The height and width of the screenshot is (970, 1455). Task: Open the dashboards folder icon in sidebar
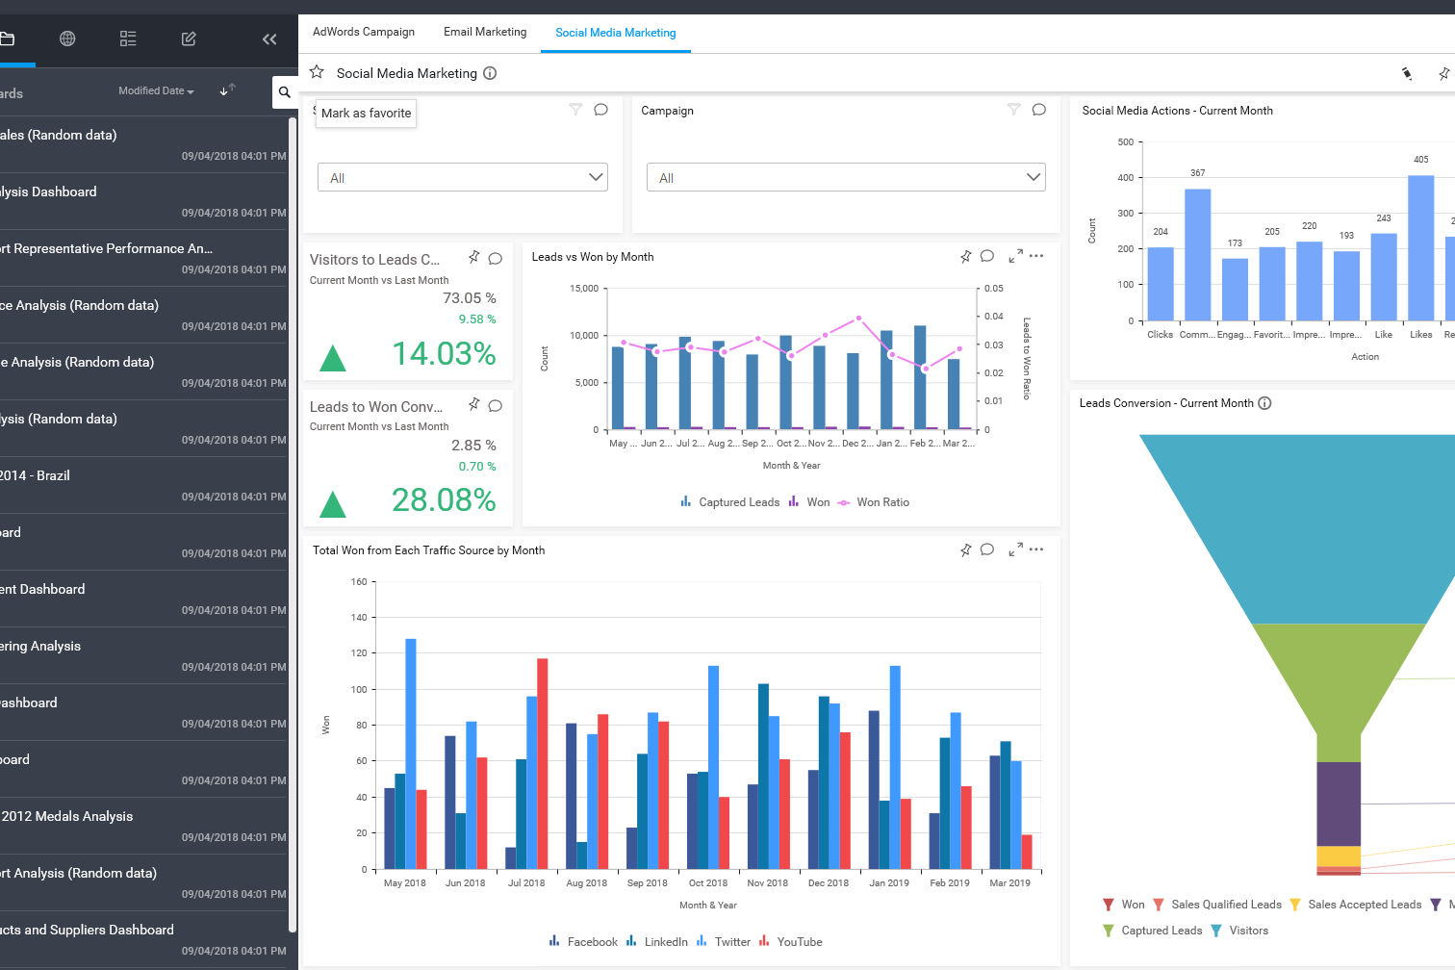point(7,38)
